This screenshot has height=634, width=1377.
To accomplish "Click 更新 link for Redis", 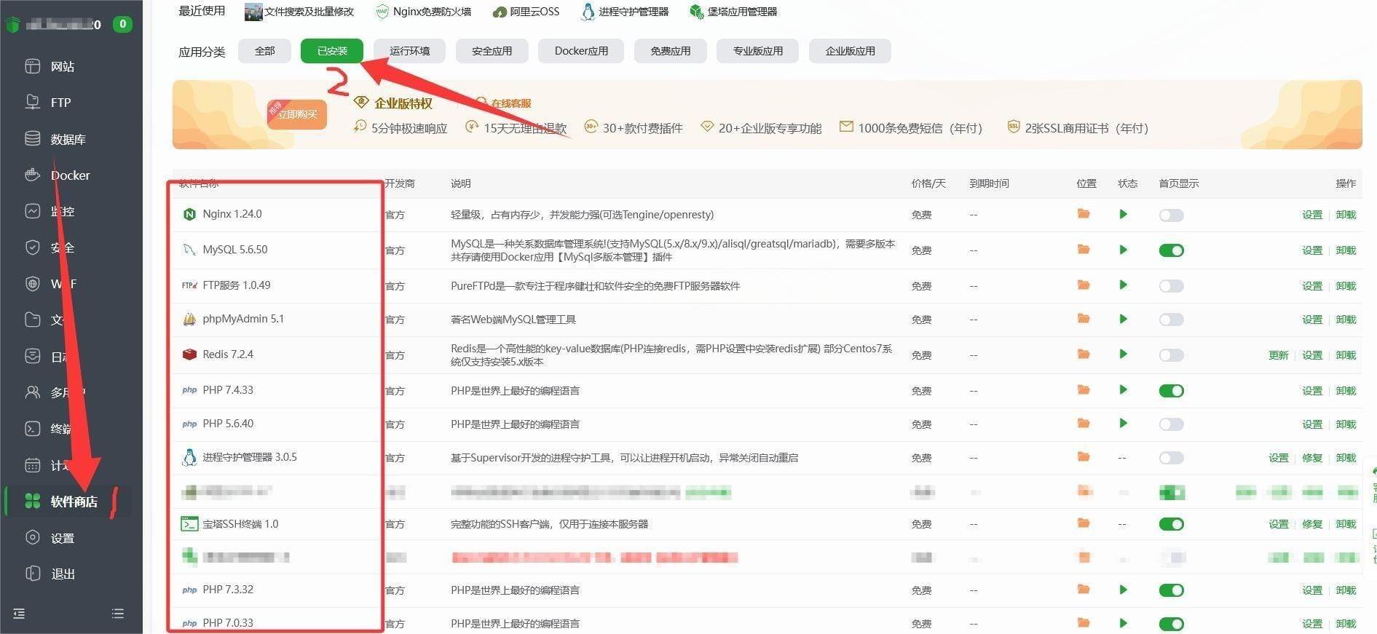I will [1278, 355].
